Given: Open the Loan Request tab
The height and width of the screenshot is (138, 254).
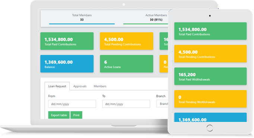Looking at the screenshot, I should click(x=57, y=86).
